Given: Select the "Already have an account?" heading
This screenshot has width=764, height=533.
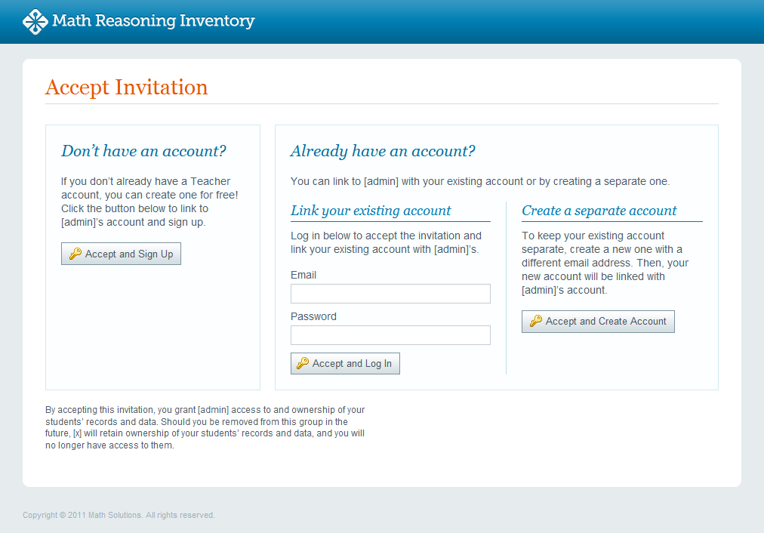Looking at the screenshot, I should [x=383, y=151].
